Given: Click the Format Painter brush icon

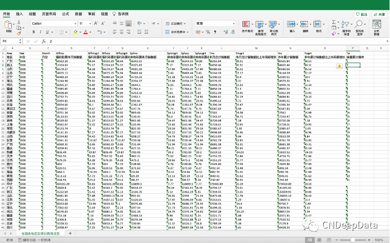Looking at the screenshot, I should [x=19, y=34].
